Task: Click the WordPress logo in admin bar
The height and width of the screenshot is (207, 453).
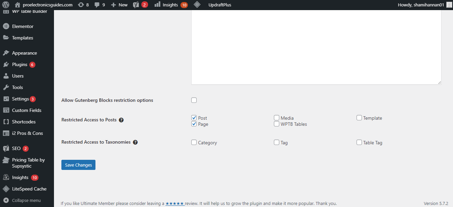Action: pyautogui.click(x=6, y=5)
